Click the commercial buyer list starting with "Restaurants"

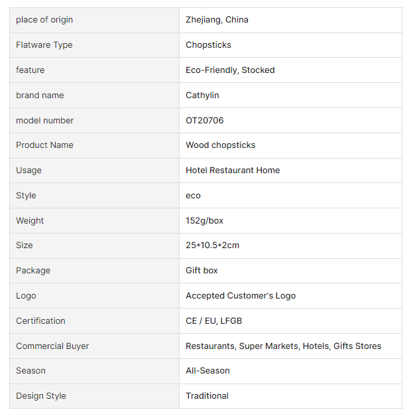283,346
